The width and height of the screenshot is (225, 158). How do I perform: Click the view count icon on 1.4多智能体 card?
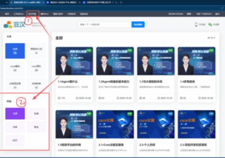point(181,98)
